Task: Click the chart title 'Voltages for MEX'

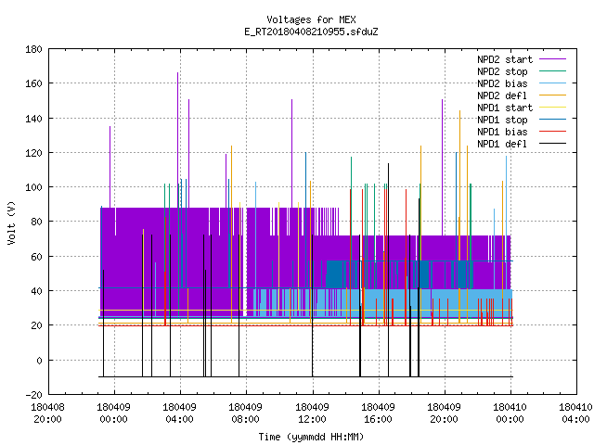Action: (311, 19)
